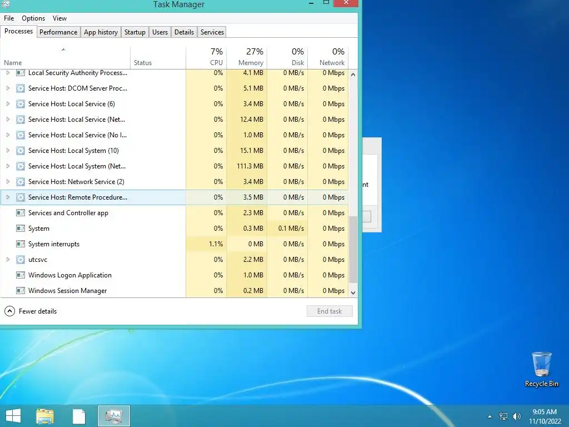
Task: Click the Service Host: Local Service (6) gear icon
Action: [21, 104]
